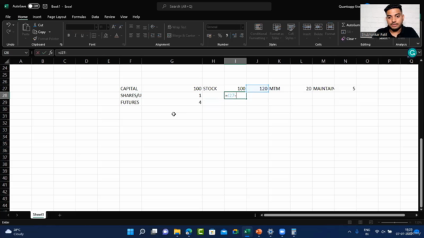424x238 pixels.
Task: Apply Percent Style
Action: click(220, 35)
